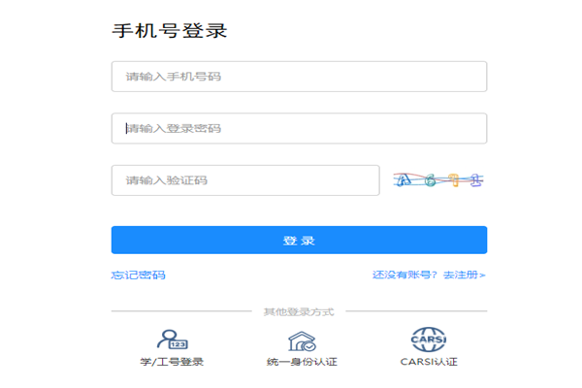
Task: Refresh the captcha image
Action: click(x=438, y=180)
